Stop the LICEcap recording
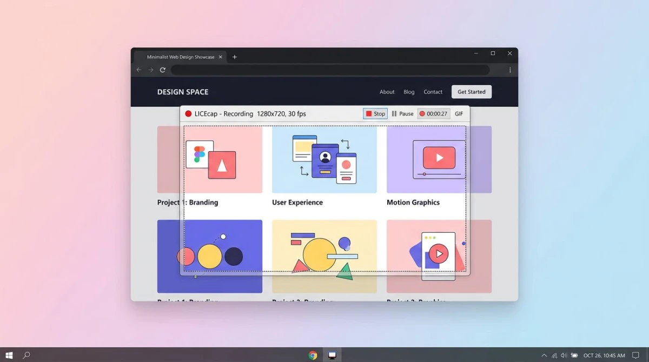 point(375,113)
